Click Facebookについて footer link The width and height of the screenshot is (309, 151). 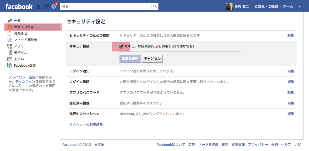[x=171, y=145]
